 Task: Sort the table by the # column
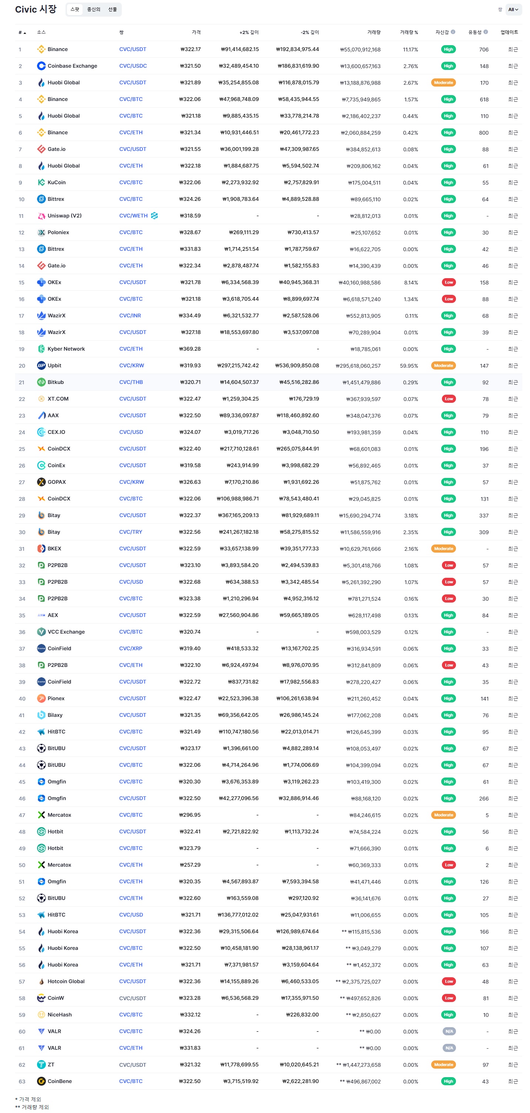coord(22,33)
